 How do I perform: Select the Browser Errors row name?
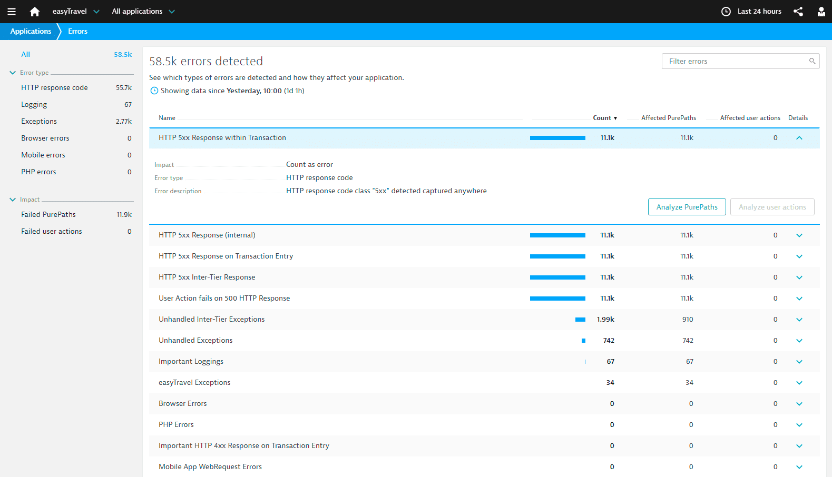(182, 403)
